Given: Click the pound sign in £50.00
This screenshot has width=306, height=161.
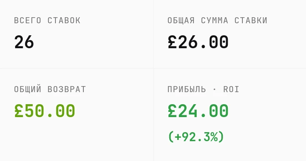Looking at the screenshot, I should coord(19,111).
